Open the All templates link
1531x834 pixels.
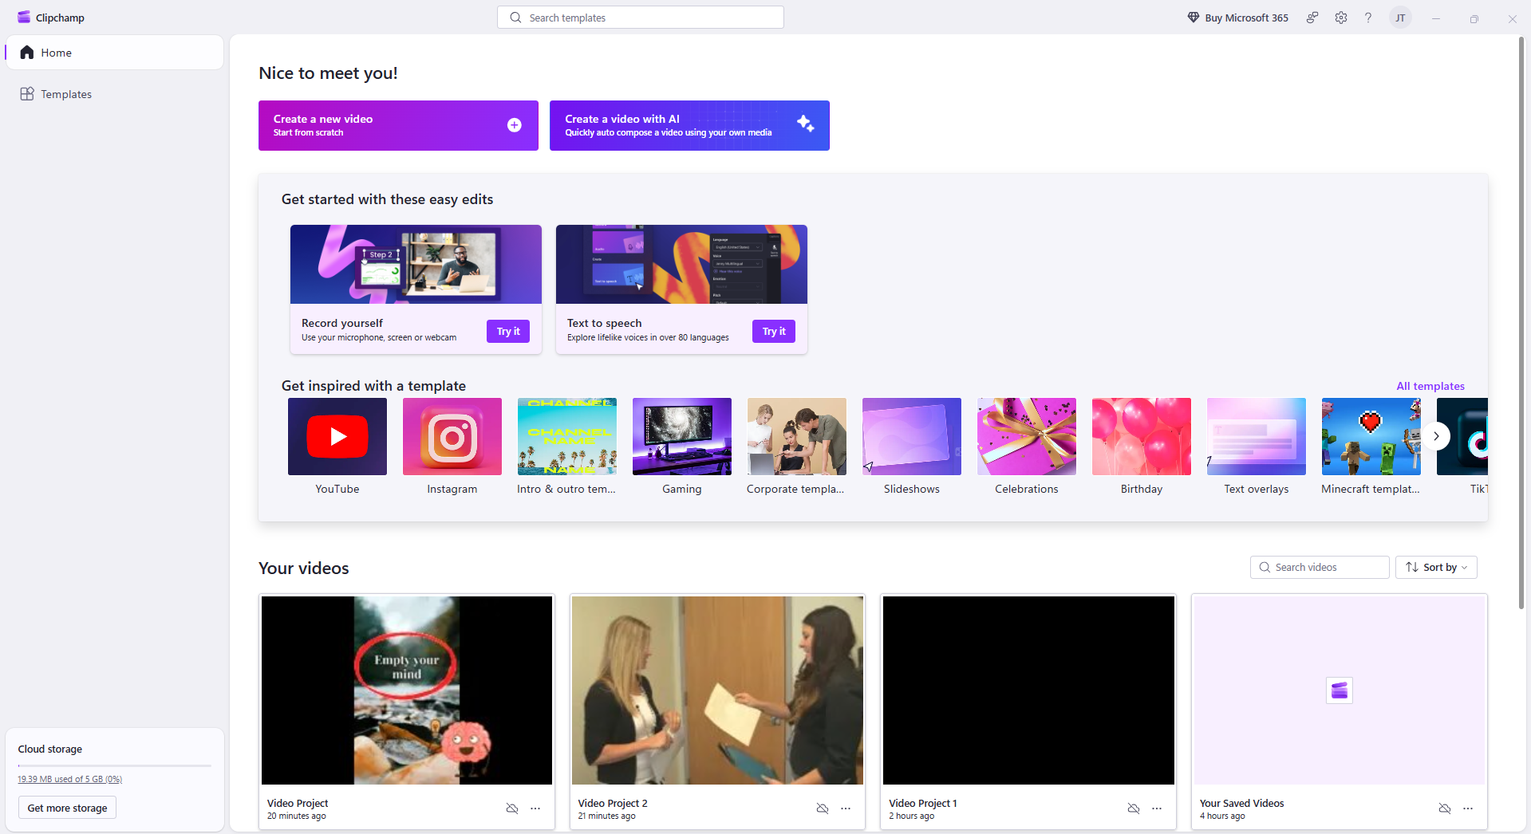pyautogui.click(x=1430, y=386)
